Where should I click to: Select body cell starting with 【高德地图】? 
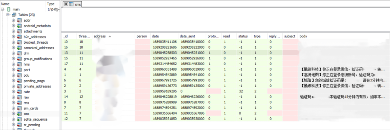click(x=344, y=75)
